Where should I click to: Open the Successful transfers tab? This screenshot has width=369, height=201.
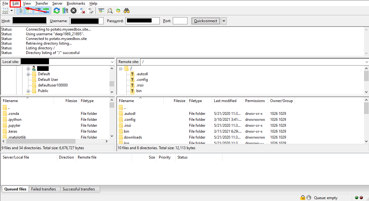(80, 189)
